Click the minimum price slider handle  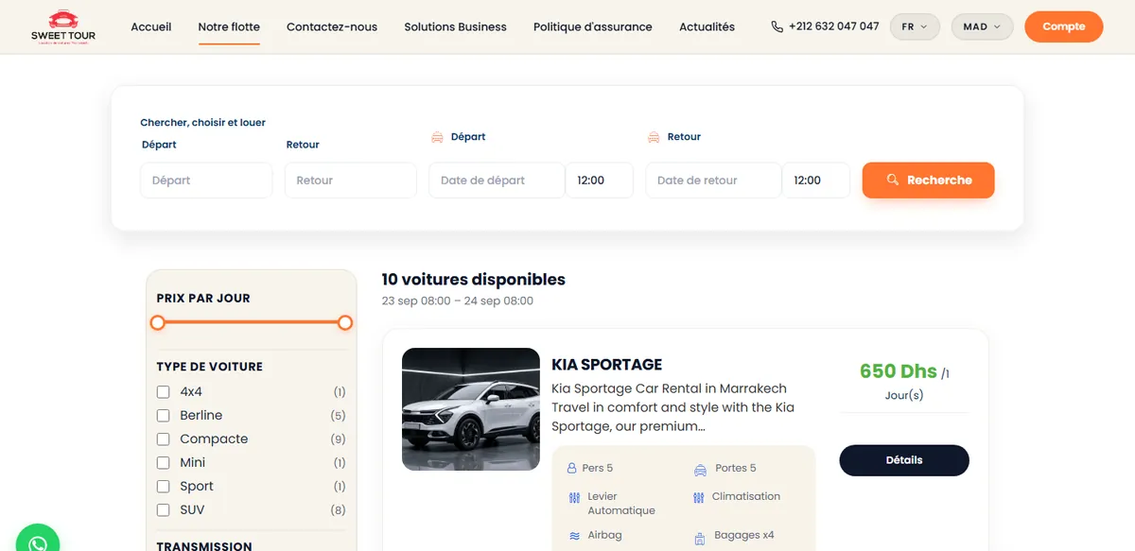(158, 323)
